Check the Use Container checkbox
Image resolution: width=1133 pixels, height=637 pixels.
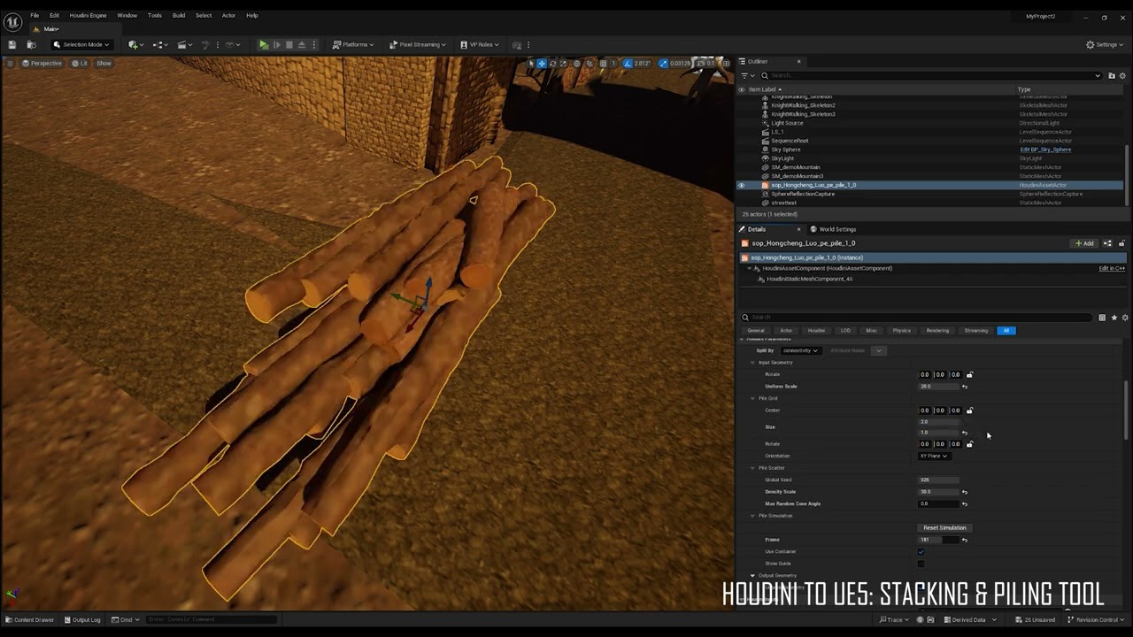coord(921,551)
